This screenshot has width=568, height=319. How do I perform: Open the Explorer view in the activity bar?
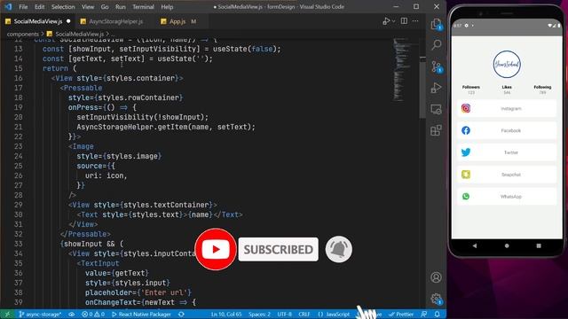click(x=436, y=24)
